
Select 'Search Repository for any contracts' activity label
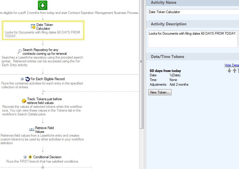click(44, 52)
